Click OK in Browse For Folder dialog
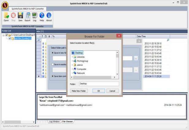This screenshot has width=189, height=130. 99,91
